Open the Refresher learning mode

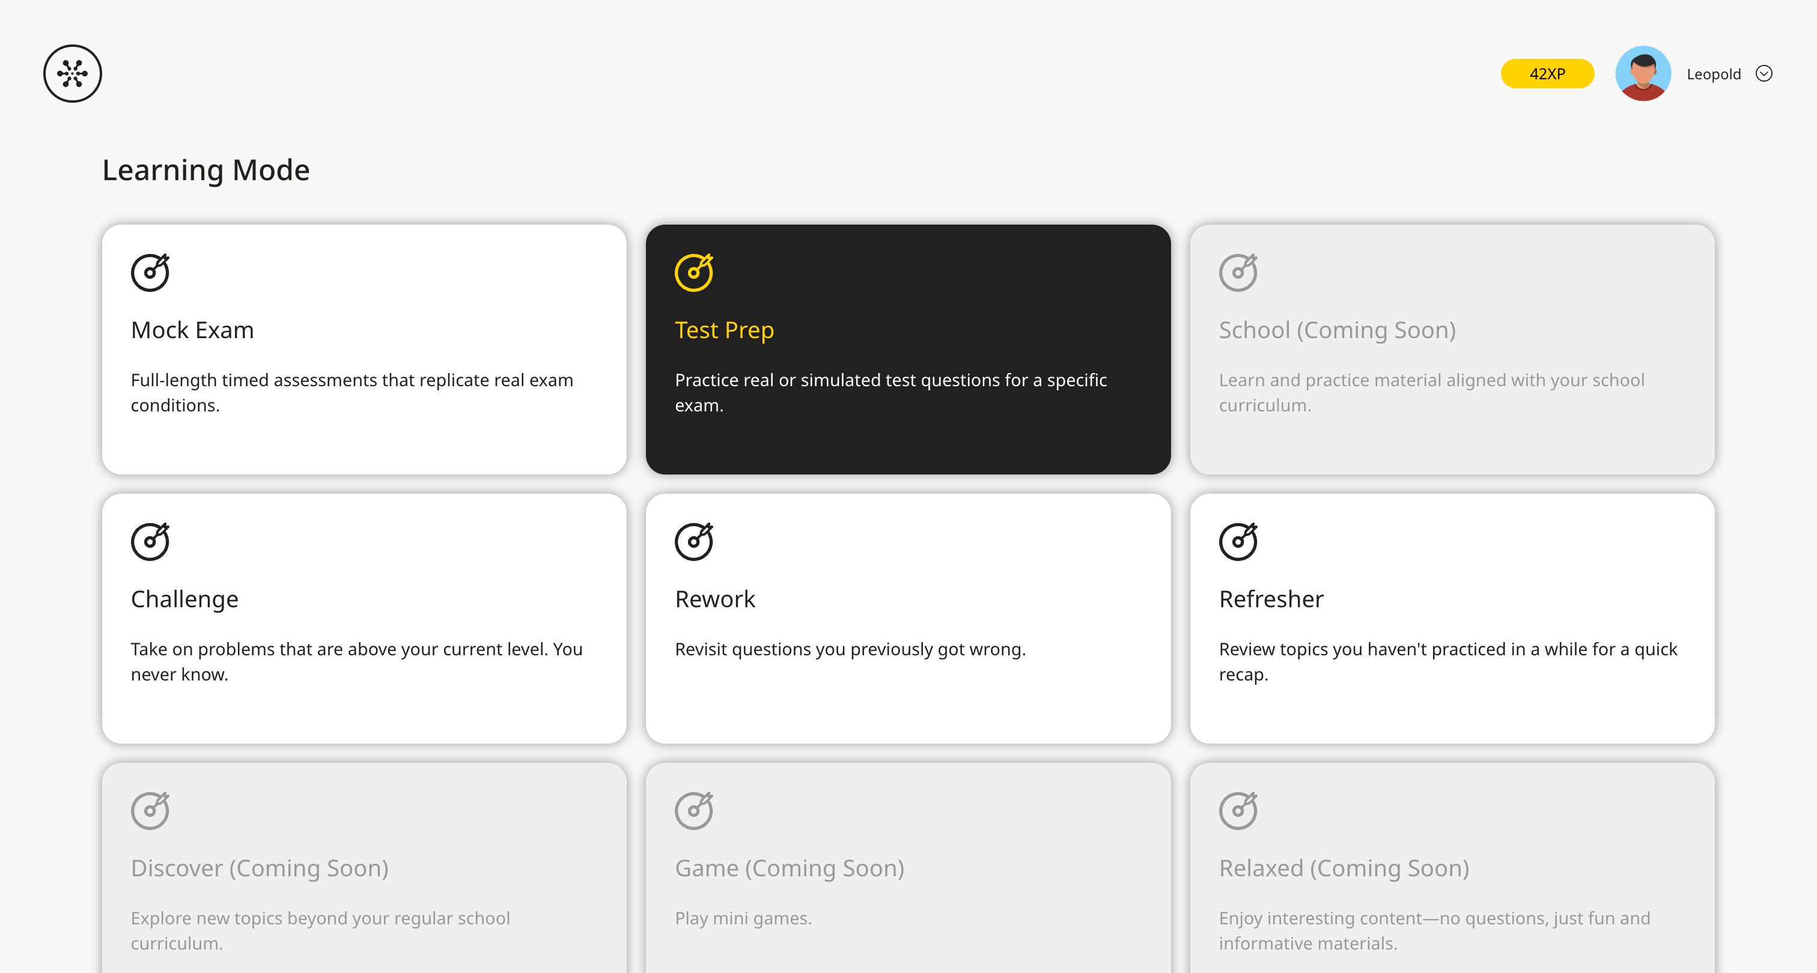coord(1452,619)
